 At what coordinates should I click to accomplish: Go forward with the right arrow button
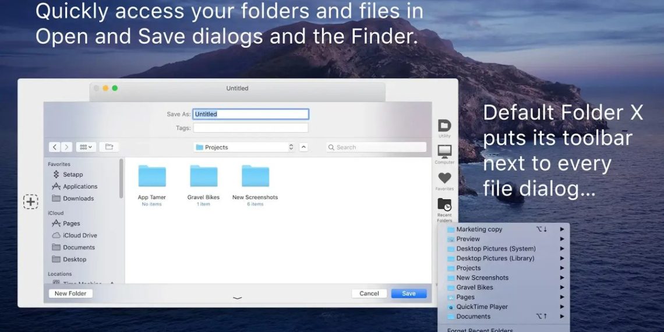tap(66, 147)
